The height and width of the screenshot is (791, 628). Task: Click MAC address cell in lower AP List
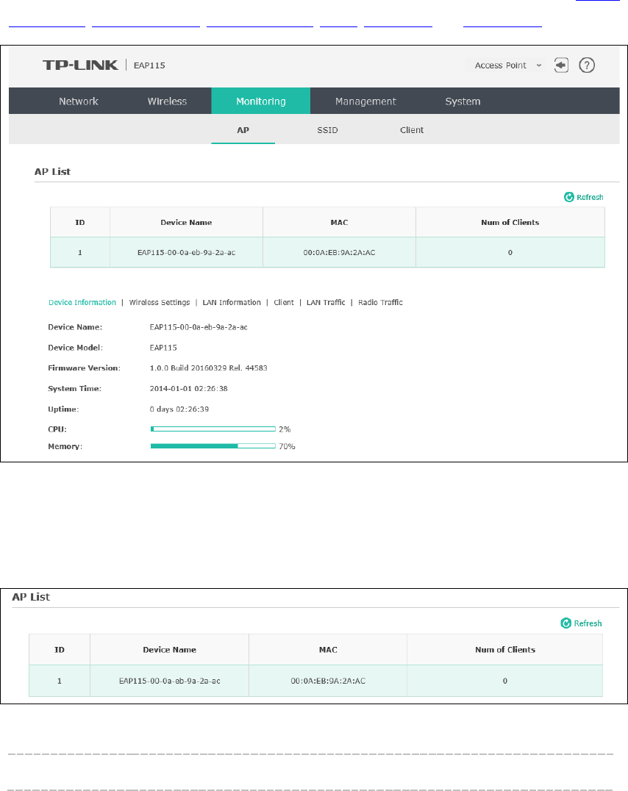(328, 681)
